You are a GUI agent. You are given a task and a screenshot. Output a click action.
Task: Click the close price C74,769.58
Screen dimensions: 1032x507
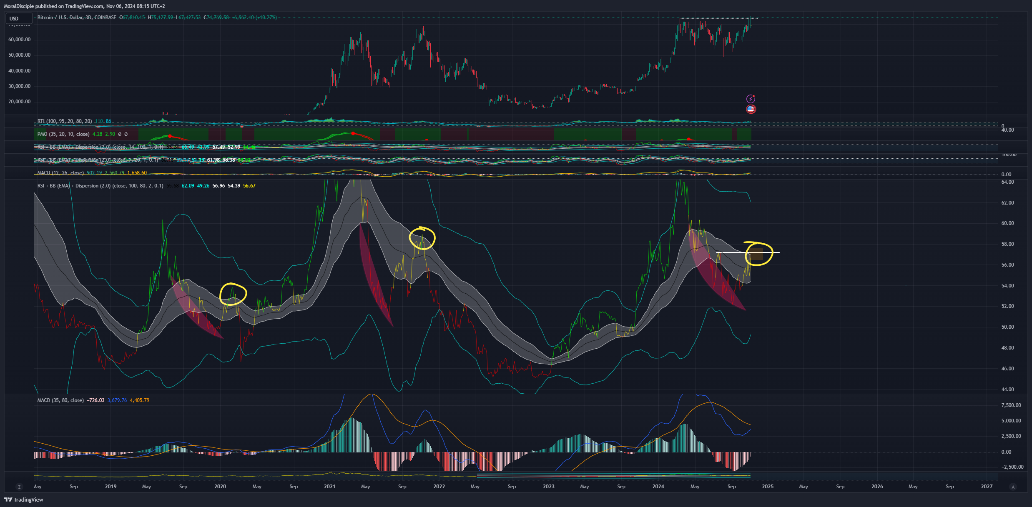[x=216, y=17]
